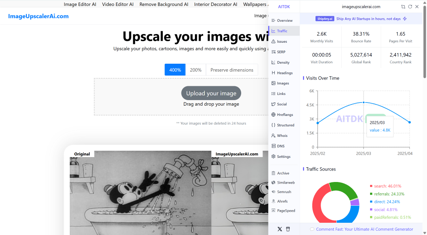The image size is (427, 235).
Task: Open Interior Decorator AI link
Action: point(215,4)
